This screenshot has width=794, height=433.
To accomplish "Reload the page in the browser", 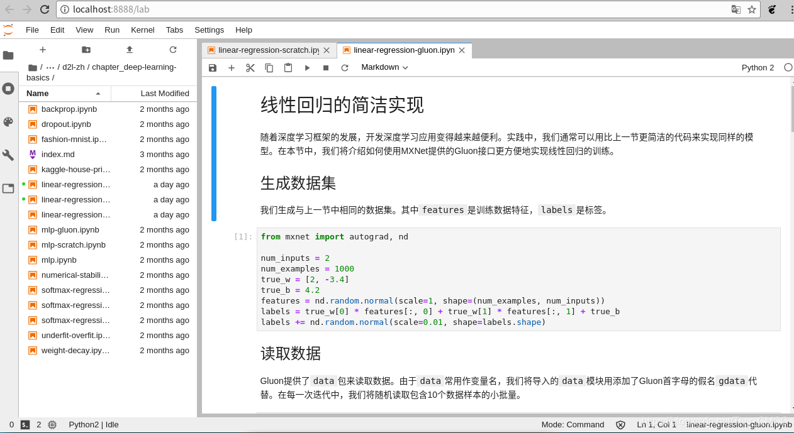I will pos(45,9).
